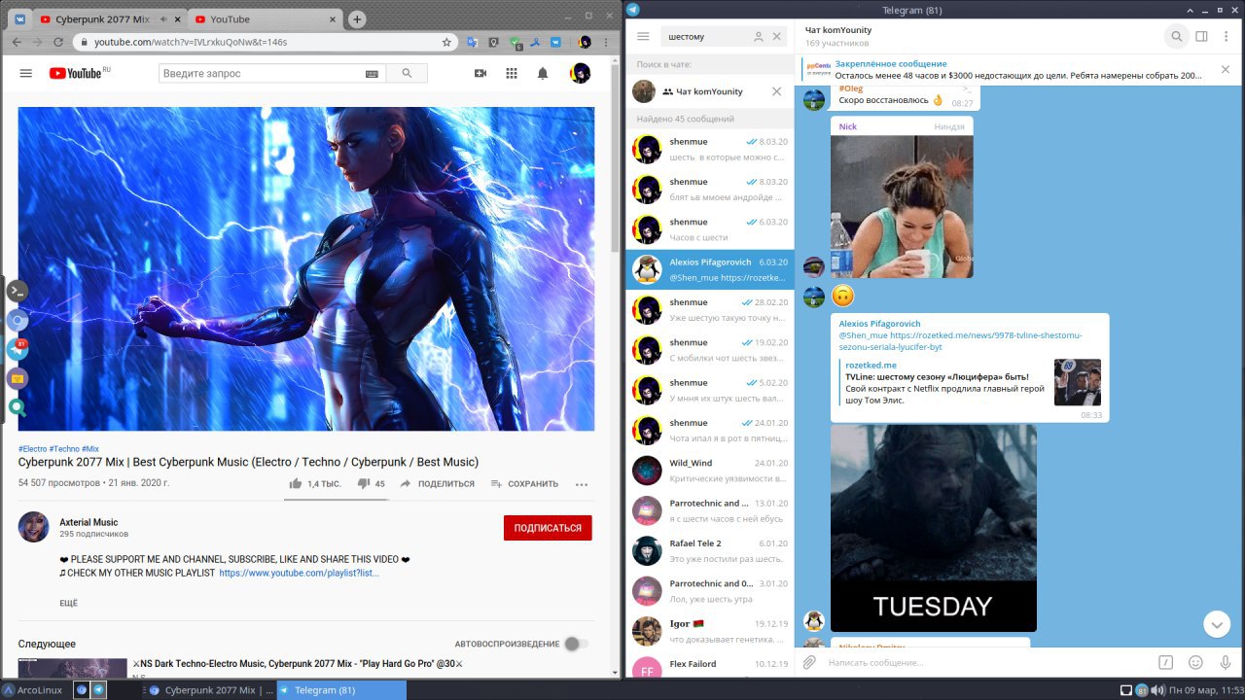Image resolution: width=1245 pixels, height=700 pixels.
Task: Open Google Translate extension icon
Action: click(x=473, y=42)
